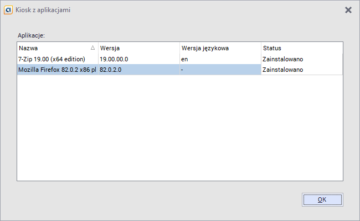
Task: Select the 7-Zip 19.00 (x64 edition) row
Action: pos(52,59)
